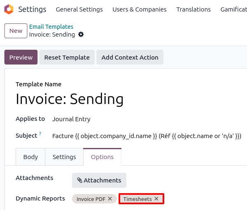Image resolution: width=247 pixels, height=210 pixels.
Task: Open the Translations menu
Action: click(193, 9)
